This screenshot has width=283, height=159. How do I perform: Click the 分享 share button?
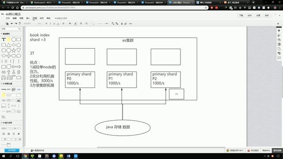(258, 15)
